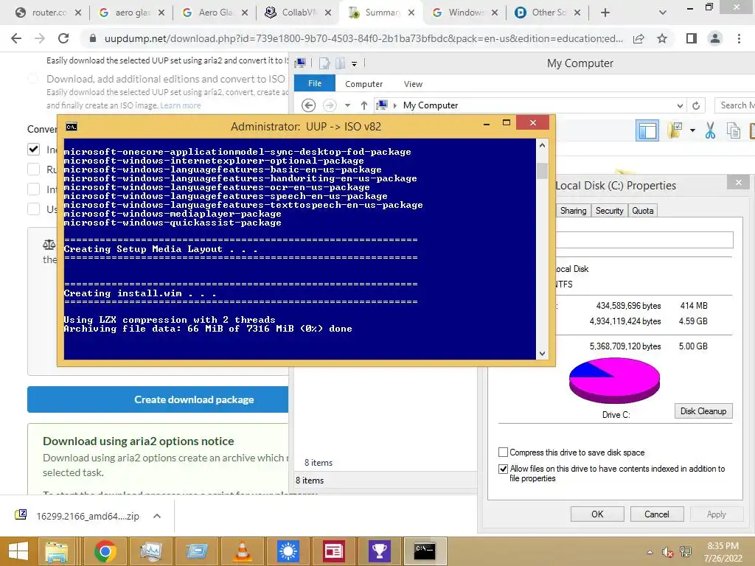The image size is (755, 566).
Task: Open Chrome side panel icon
Action: click(x=692, y=38)
